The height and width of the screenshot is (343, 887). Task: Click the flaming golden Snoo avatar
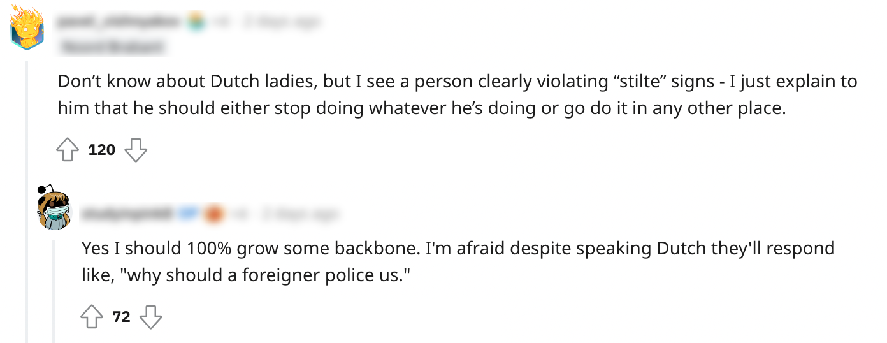pyautogui.click(x=27, y=27)
